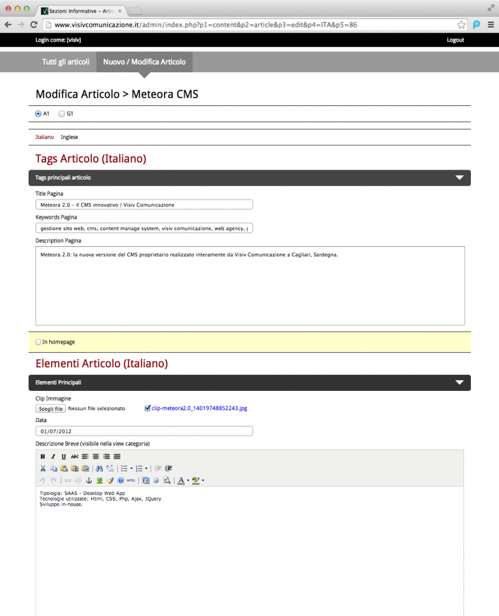The height and width of the screenshot is (616, 499).
Task: Cut selection with scissors icon
Action: [43, 468]
